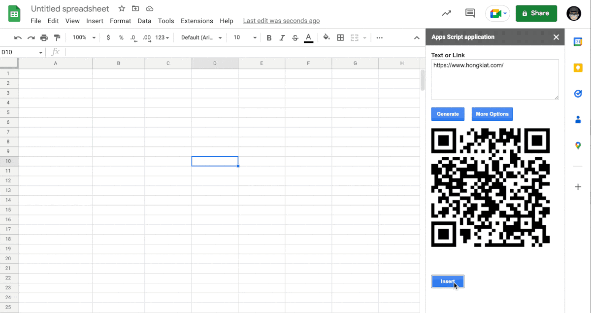
Task: Open the Extensions menu
Action: tap(197, 21)
